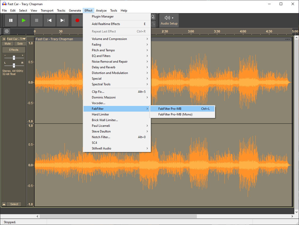Click the red Record button

pos(77,20)
